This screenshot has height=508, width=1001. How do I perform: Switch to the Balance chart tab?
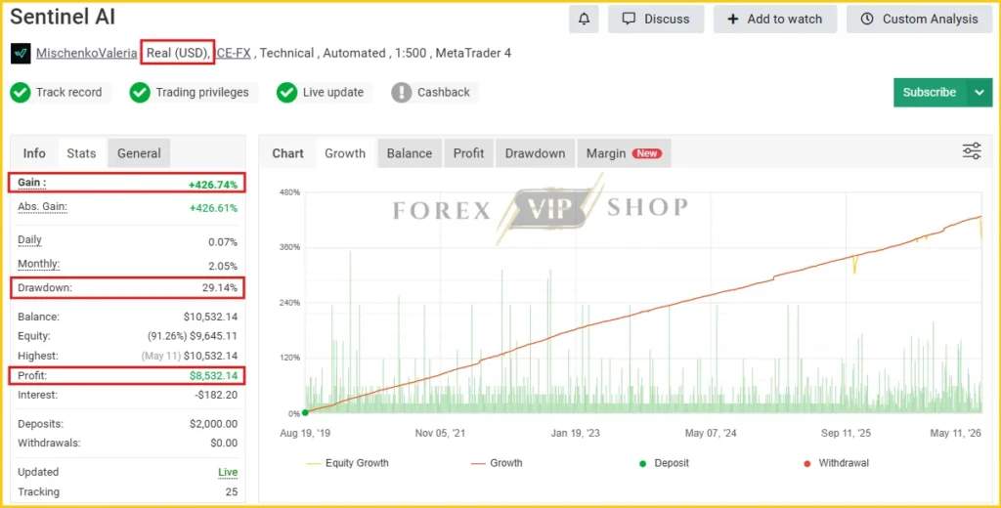coord(410,153)
